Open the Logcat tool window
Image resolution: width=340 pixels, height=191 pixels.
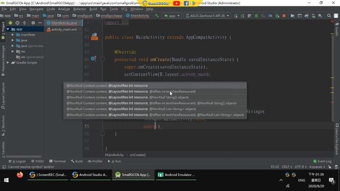(x=17, y=161)
